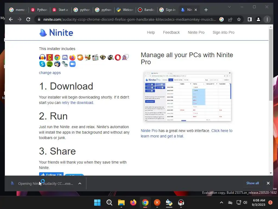Open the Windows Start menu
The width and height of the screenshot is (278, 209).
(x=97, y=202)
